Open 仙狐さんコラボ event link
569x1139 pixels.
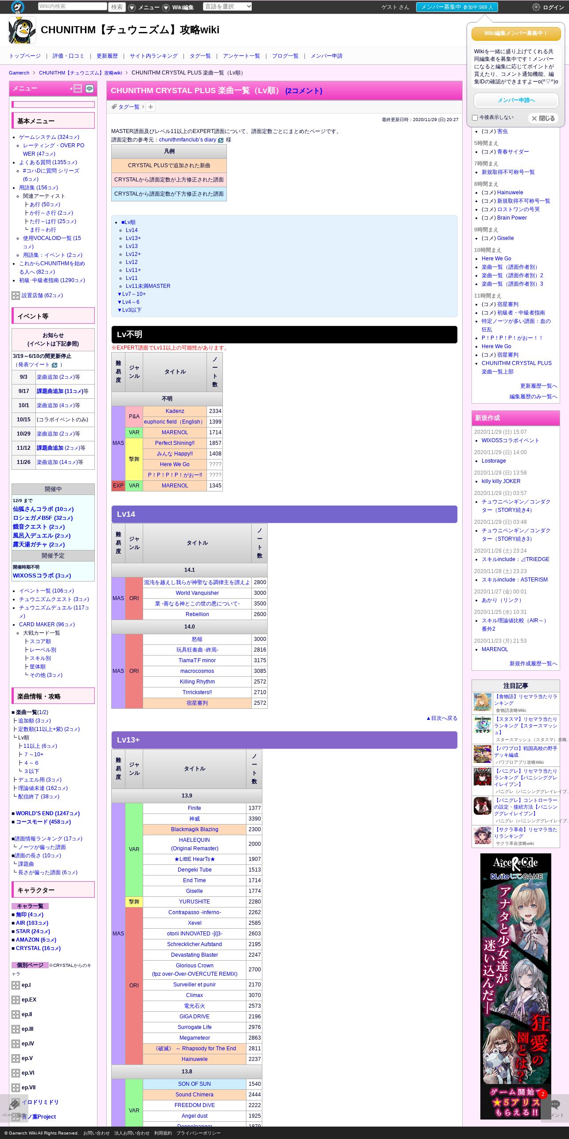coord(43,509)
